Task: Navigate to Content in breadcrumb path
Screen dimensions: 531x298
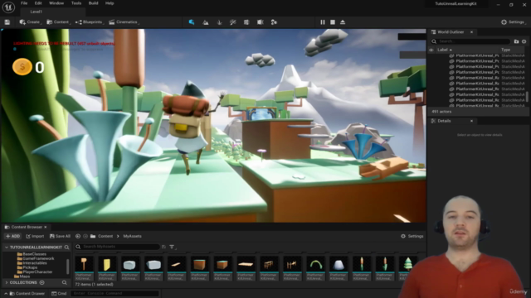Action: pyautogui.click(x=105, y=236)
